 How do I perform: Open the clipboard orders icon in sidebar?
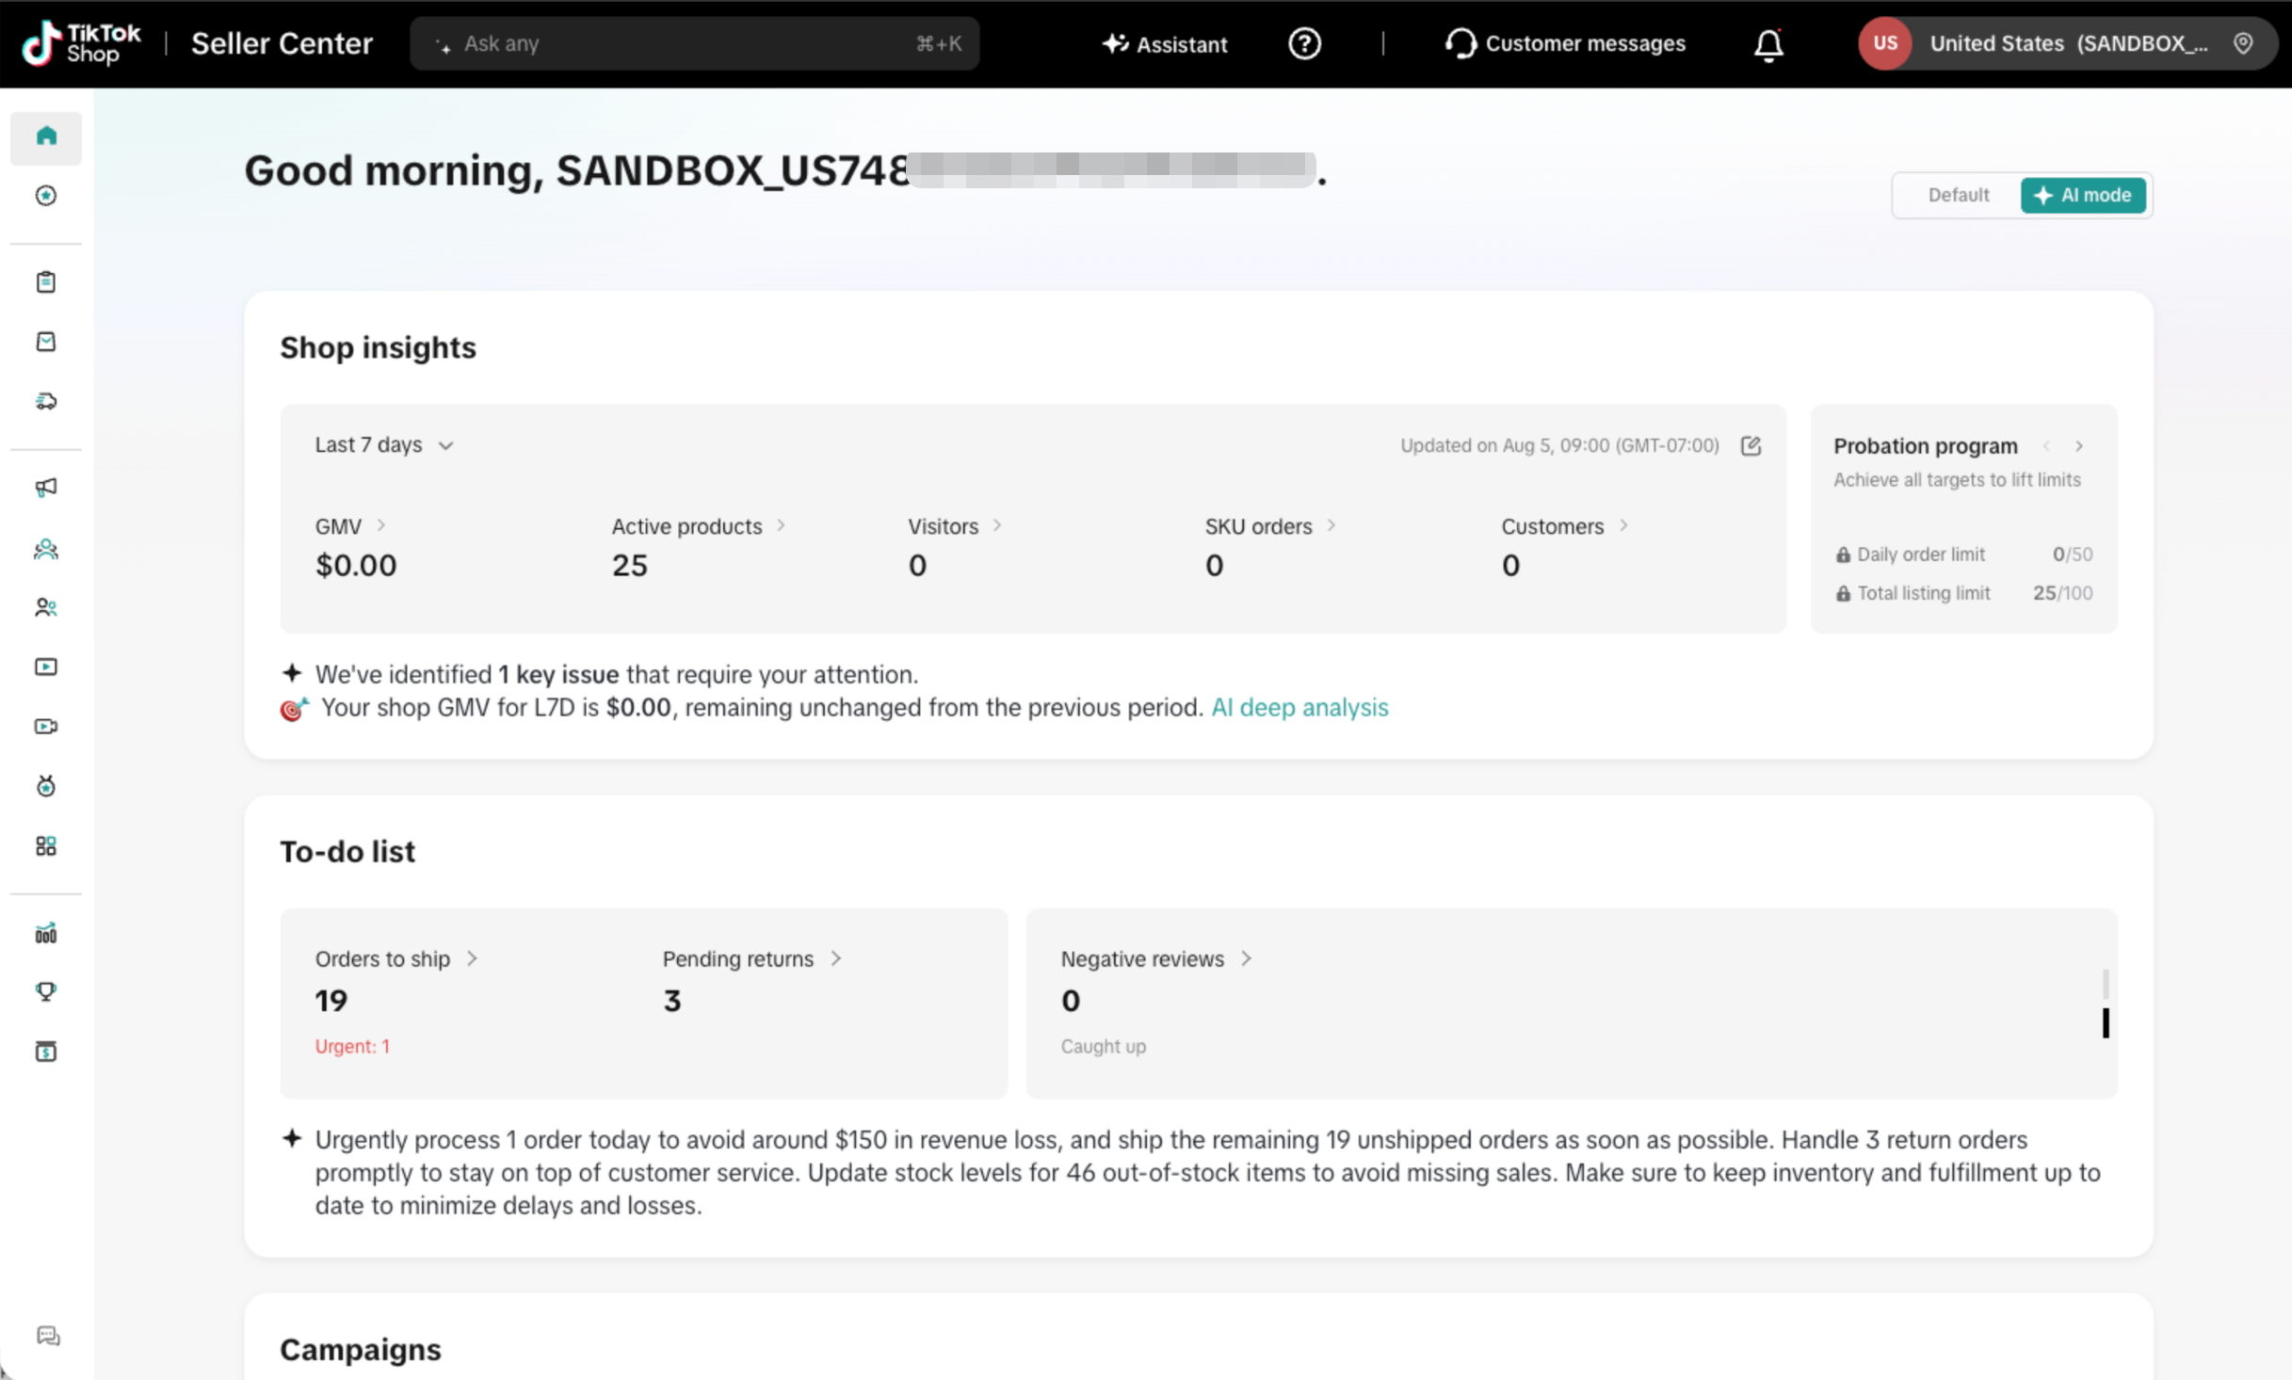46,281
